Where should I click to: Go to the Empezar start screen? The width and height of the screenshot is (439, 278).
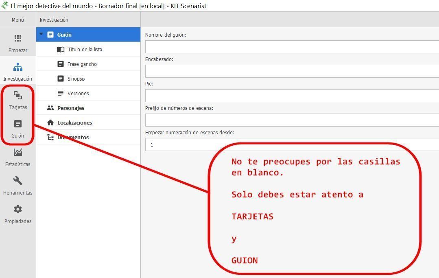point(18,42)
